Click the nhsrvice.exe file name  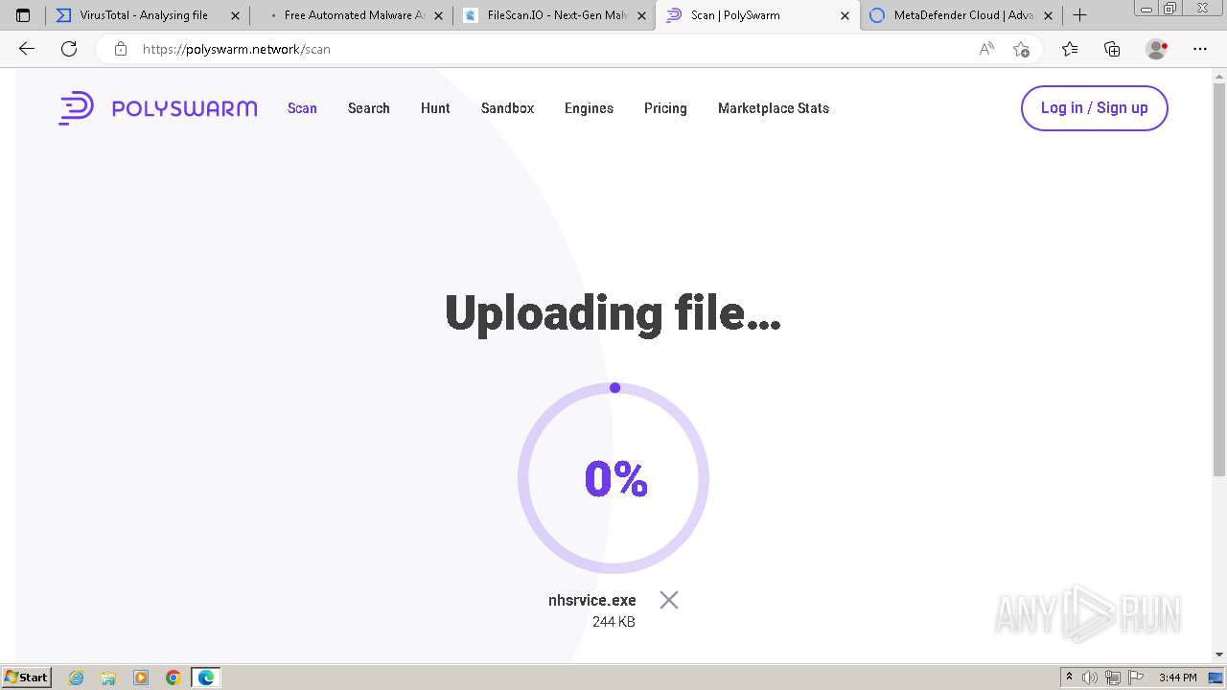pos(592,600)
